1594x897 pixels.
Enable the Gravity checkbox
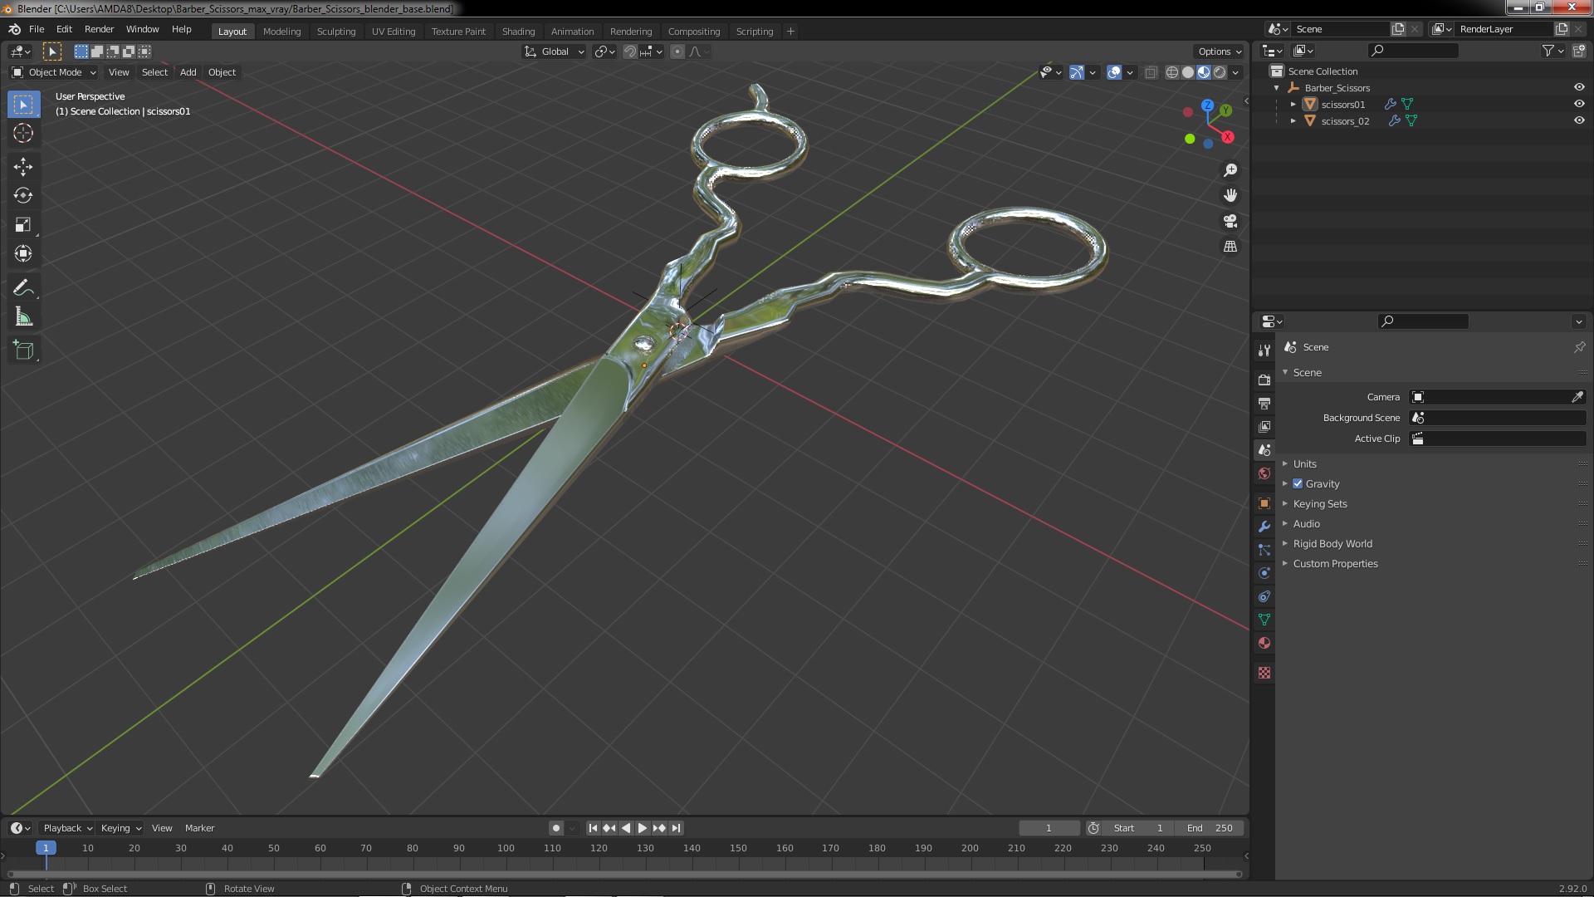click(1298, 484)
